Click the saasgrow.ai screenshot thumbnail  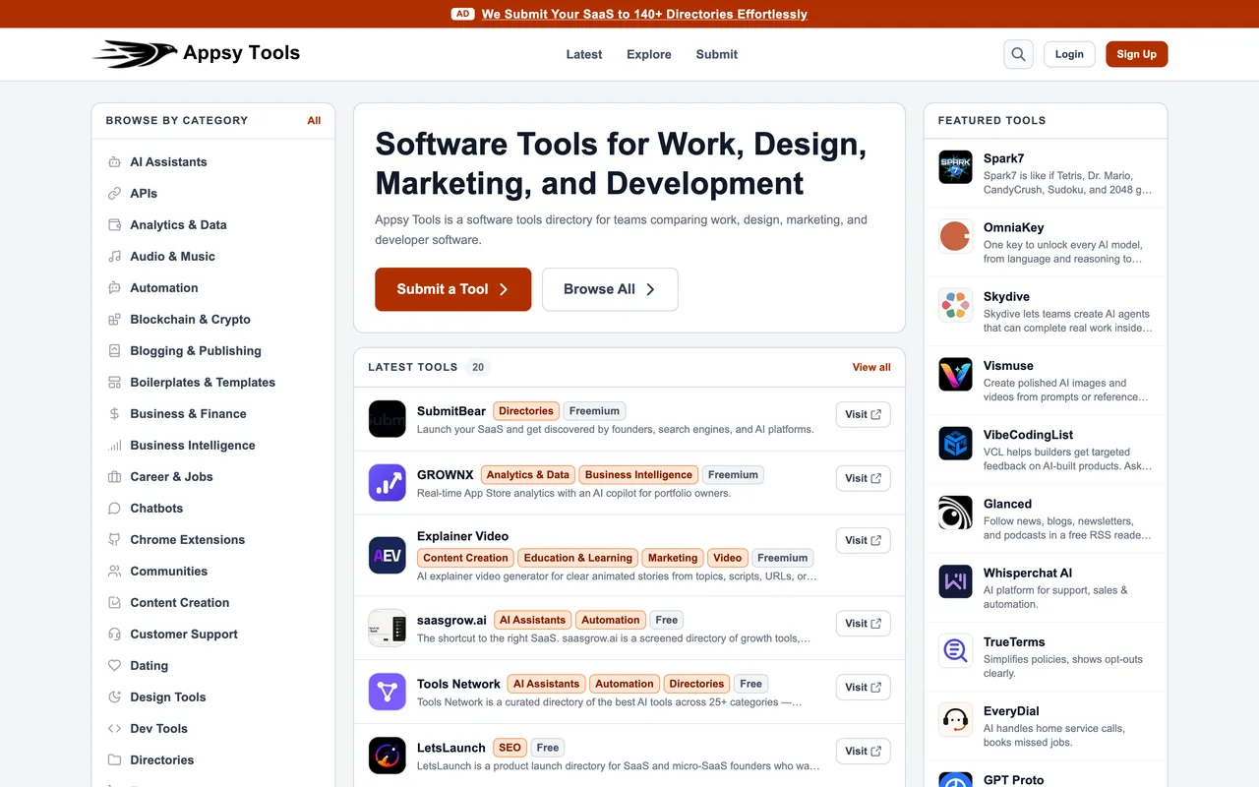click(x=387, y=628)
